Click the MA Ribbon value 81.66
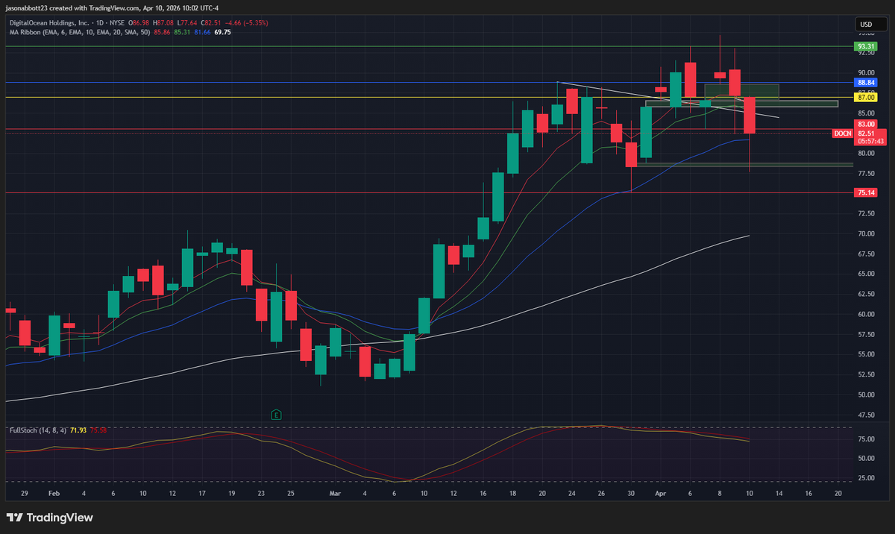This screenshot has width=895, height=534. click(x=203, y=33)
